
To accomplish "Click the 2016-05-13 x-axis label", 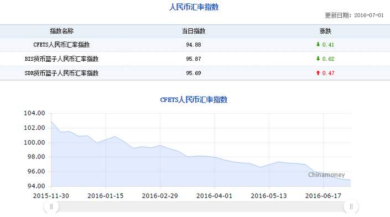I will click(269, 196).
